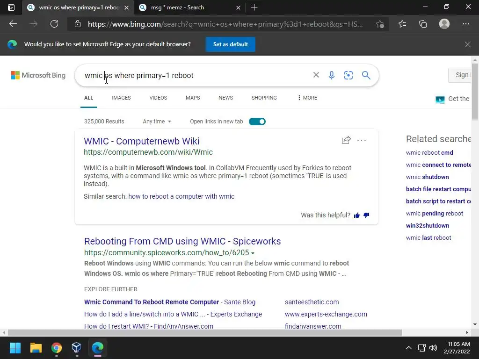Click related search 'wmic shutdown'

[428, 177]
